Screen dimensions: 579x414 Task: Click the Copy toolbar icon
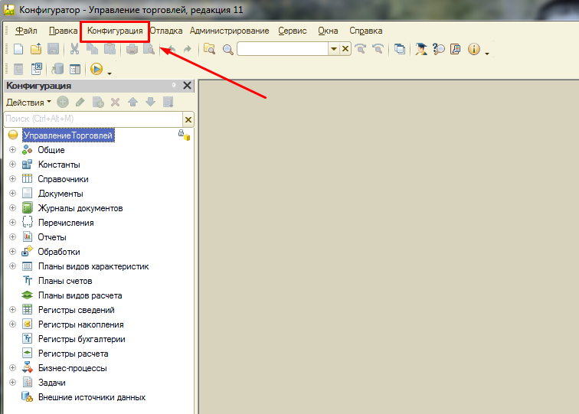click(93, 49)
